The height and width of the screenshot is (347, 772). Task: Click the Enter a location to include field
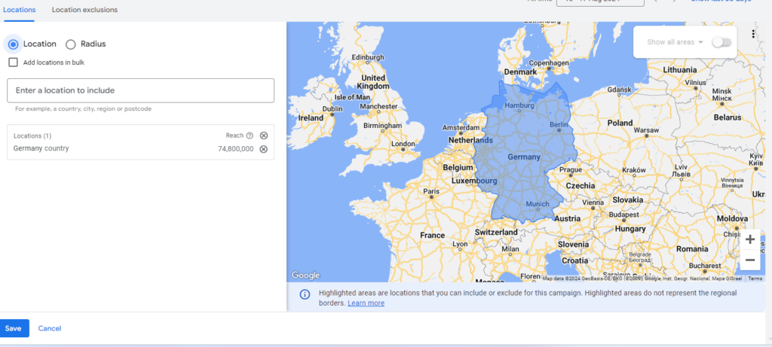(140, 90)
